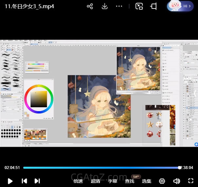Enter fullscreen mode
This screenshot has height=187, width=198.
[191, 181]
